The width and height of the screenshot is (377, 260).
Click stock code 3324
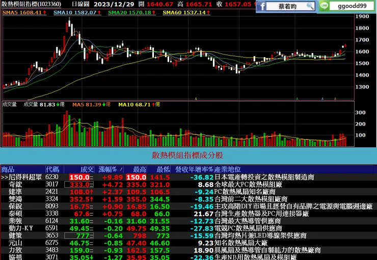[x=51, y=199]
